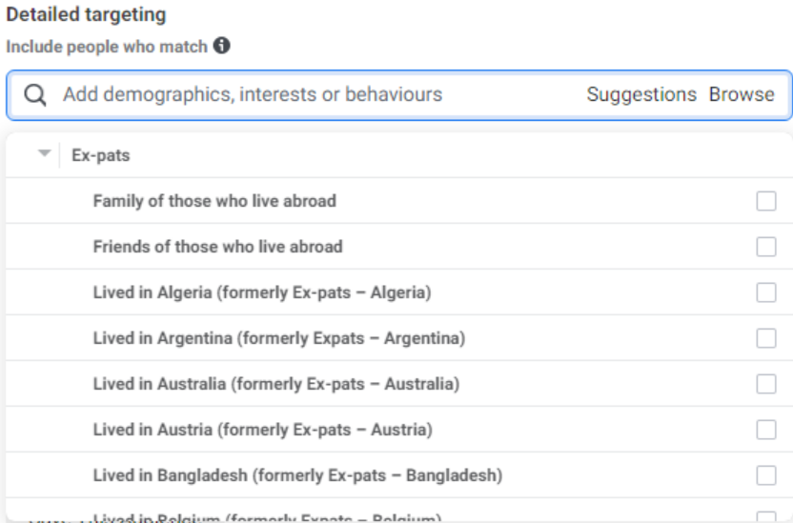793x523 pixels.
Task: Open the Suggestions link
Action: click(x=641, y=95)
